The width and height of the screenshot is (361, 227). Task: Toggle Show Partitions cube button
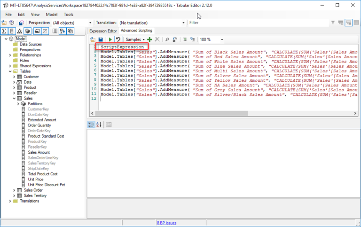(27, 31)
